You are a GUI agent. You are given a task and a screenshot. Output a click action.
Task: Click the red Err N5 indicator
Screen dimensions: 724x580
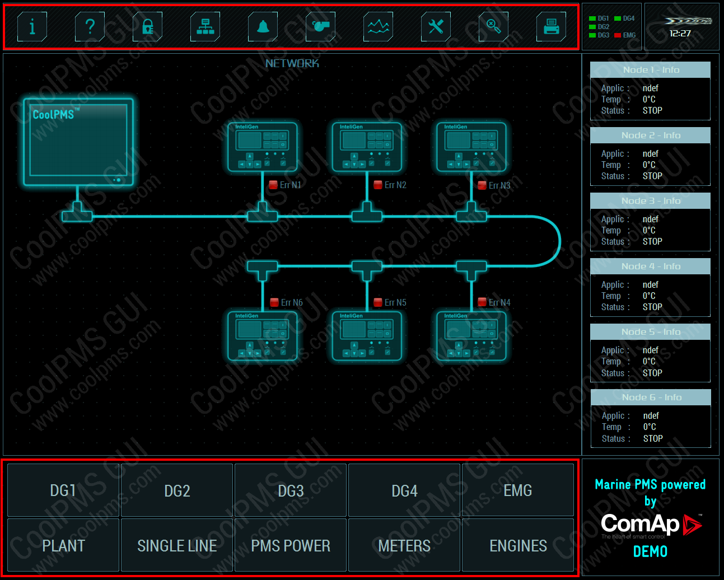[378, 302]
